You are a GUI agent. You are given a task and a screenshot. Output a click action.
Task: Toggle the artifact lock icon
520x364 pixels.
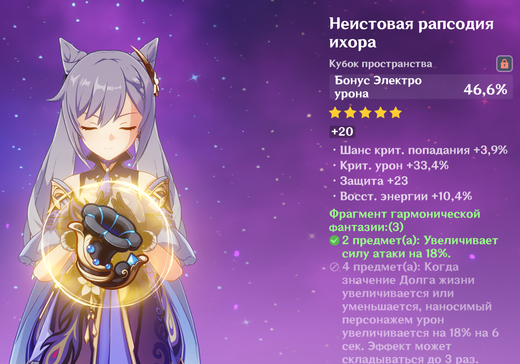click(x=504, y=64)
